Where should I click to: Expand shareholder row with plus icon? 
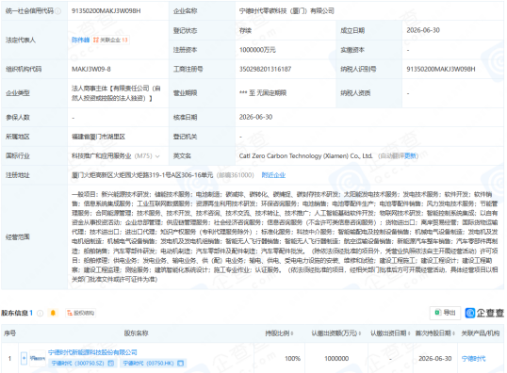[x=24, y=358]
